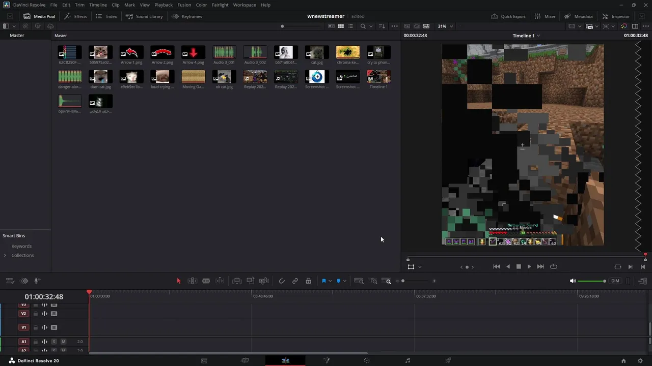Image resolution: width=652 pixels, height=366 pixels.
Task: Open the Timeline 1 name dropdown
Action: pos(538,36)
